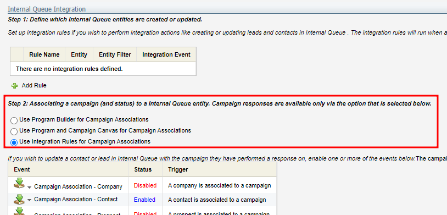Viewport: 447px width, 215px height.
Task: Click the Status column header in events table
Action: (143, 169)
